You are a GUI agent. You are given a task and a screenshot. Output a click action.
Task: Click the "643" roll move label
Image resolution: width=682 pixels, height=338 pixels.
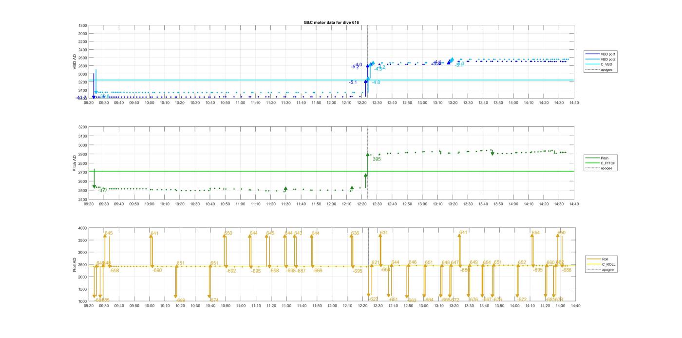tap(298, 233)
